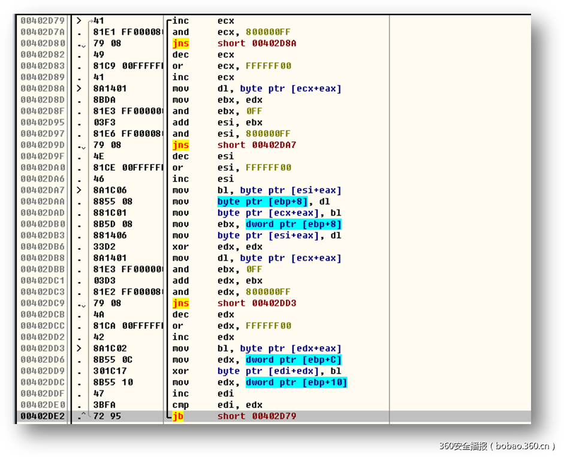This screenshot has width=564, height=457.
Task: Click the operand 'short 00402D8A'
Action: pyautogui.click(x=257, y=43)
